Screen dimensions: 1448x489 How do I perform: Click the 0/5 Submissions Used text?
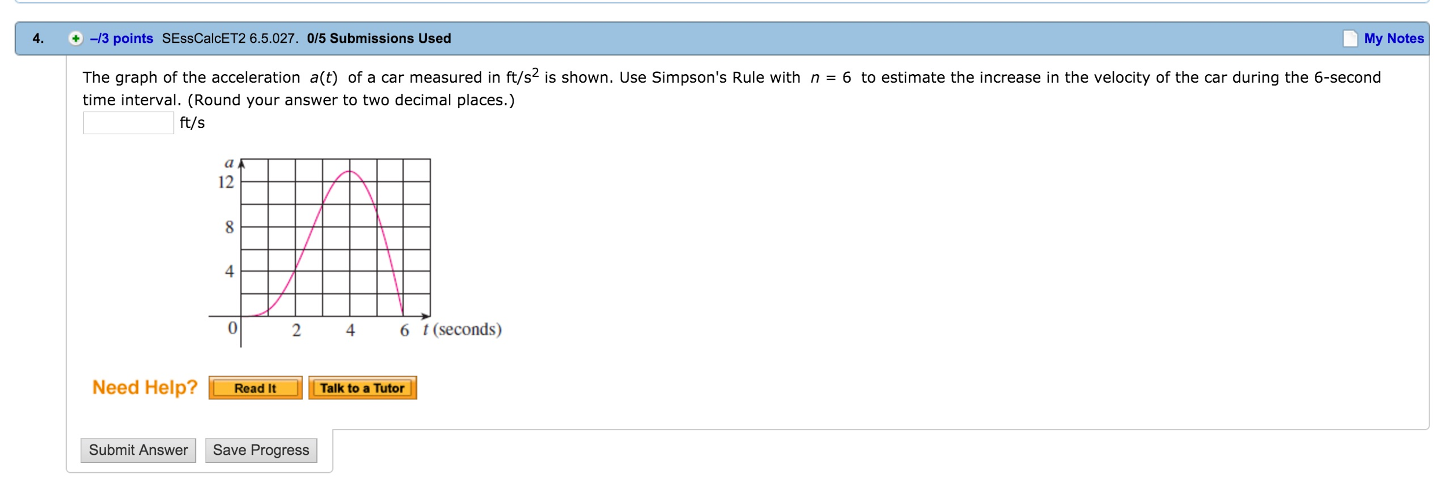pos(379,39)
